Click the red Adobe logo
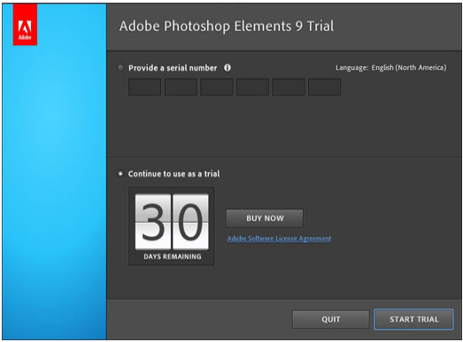Image resolution: width=463 pixels, height=342 pixels. [x=25, y=25]
